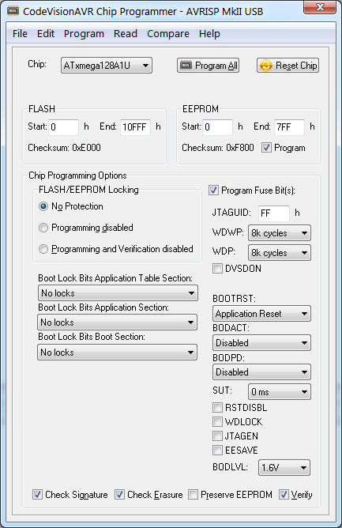Close the Chip Programmer window
Viewport: 342px width, 528px height.
tap(320, 7)
